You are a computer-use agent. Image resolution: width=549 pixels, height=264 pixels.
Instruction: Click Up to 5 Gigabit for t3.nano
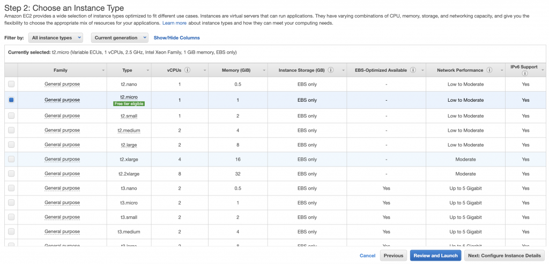pyautogui.click(x=465, y=188)
